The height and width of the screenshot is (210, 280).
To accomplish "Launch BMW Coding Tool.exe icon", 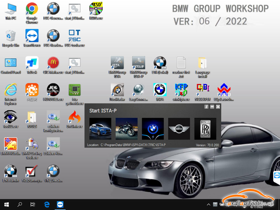I will [x=32, y=148].
